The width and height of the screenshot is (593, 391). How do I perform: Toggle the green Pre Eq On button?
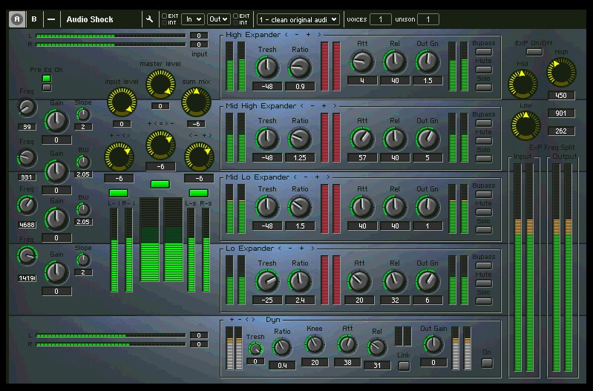(47, 79)
